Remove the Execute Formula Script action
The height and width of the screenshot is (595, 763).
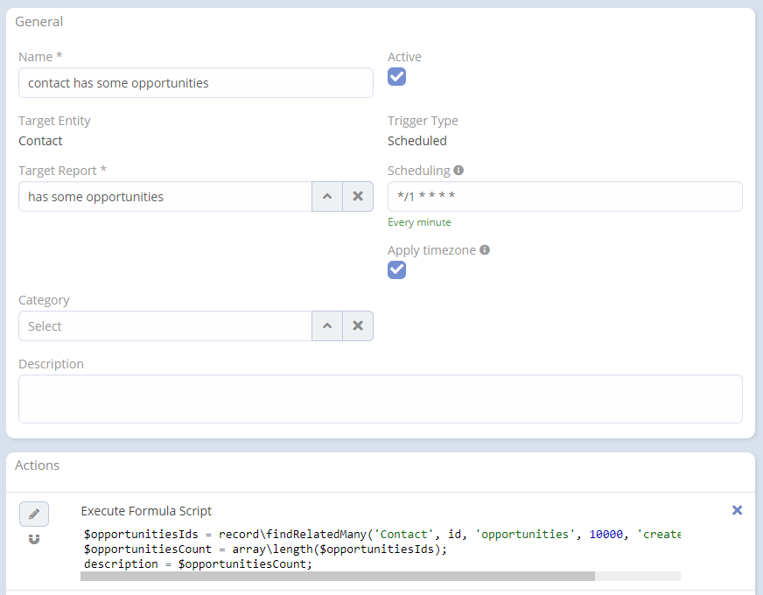point(737,510)
